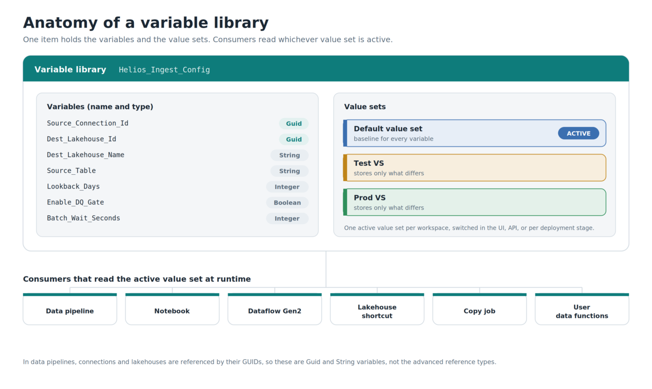This screenshot has height=389, width=652.
Task: Open the Copy job consumer box
Action: pos(480,309)
